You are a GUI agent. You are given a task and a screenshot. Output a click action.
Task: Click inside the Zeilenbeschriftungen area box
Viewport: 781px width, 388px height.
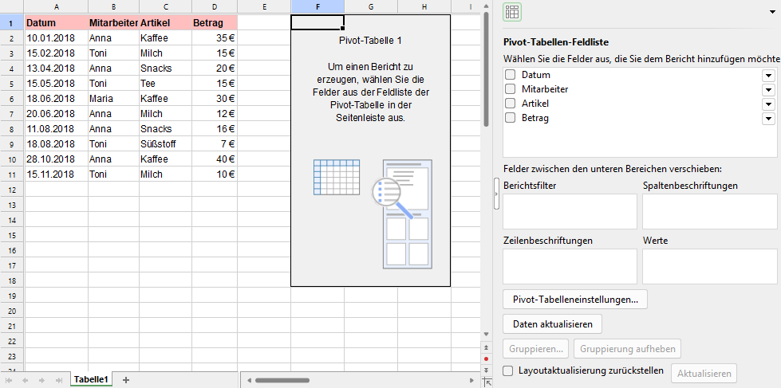[570, 266]
